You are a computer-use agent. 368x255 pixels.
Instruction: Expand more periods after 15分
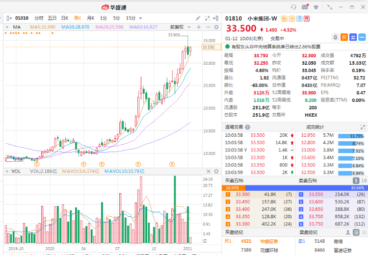pyautogui.click(x=140, y=18)
